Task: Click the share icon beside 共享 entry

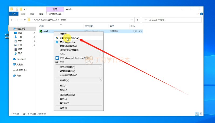Action: click(57, 62)
